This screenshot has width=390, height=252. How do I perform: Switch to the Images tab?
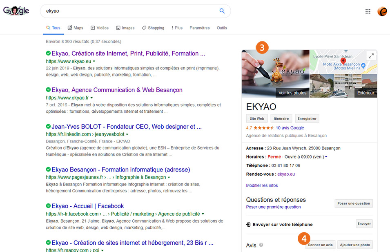click(x=125, y=28)
